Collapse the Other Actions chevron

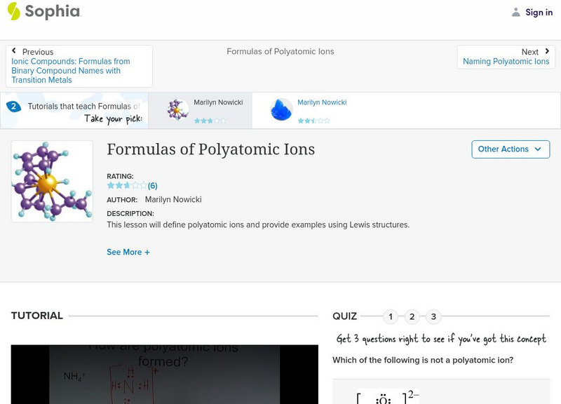coord(537,149)
